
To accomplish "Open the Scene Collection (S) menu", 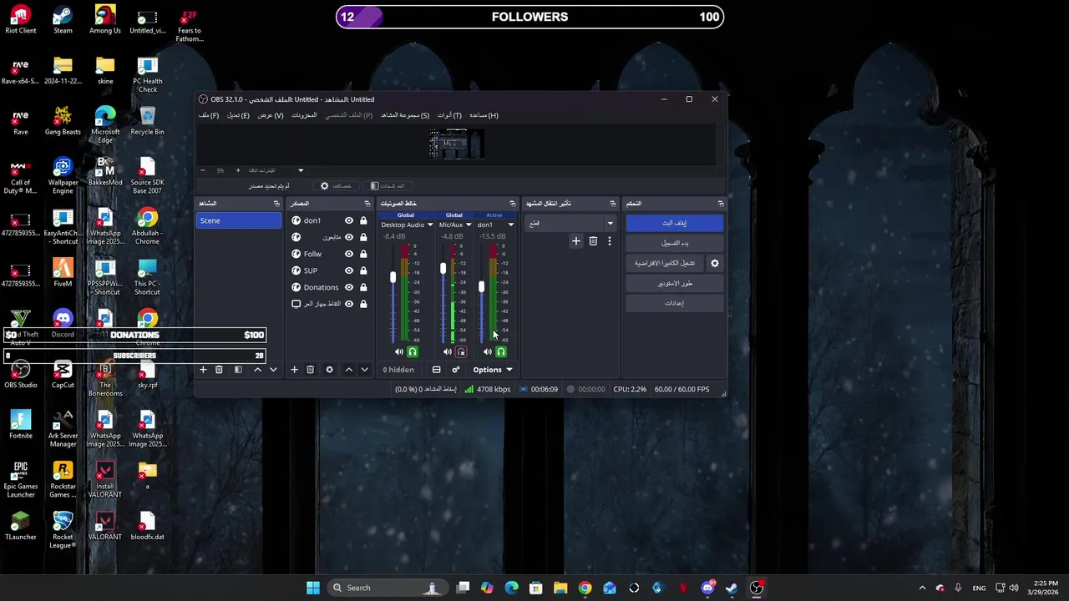I will click(405, 115).
